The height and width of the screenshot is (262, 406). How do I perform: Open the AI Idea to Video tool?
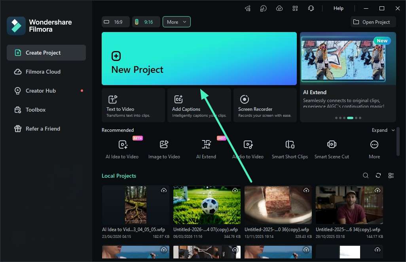122,149
